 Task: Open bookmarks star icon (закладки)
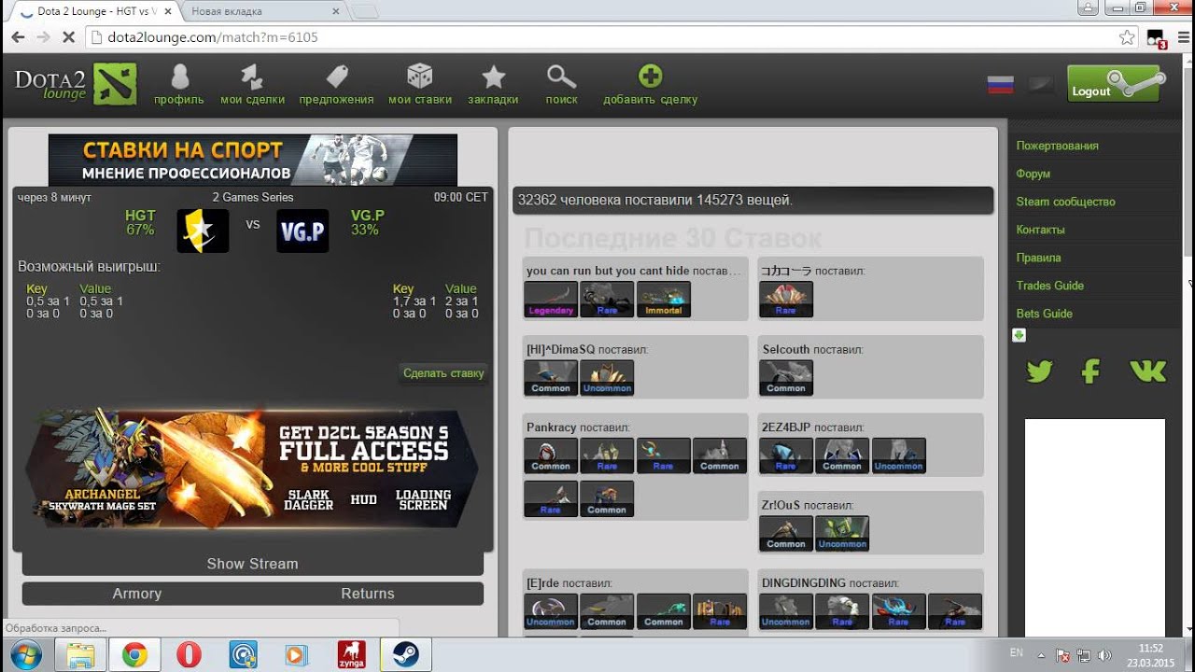493,77
